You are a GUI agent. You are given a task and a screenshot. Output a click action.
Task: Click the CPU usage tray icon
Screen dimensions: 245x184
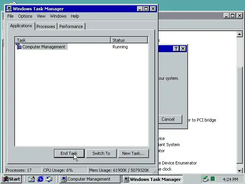tap(213, 179)
